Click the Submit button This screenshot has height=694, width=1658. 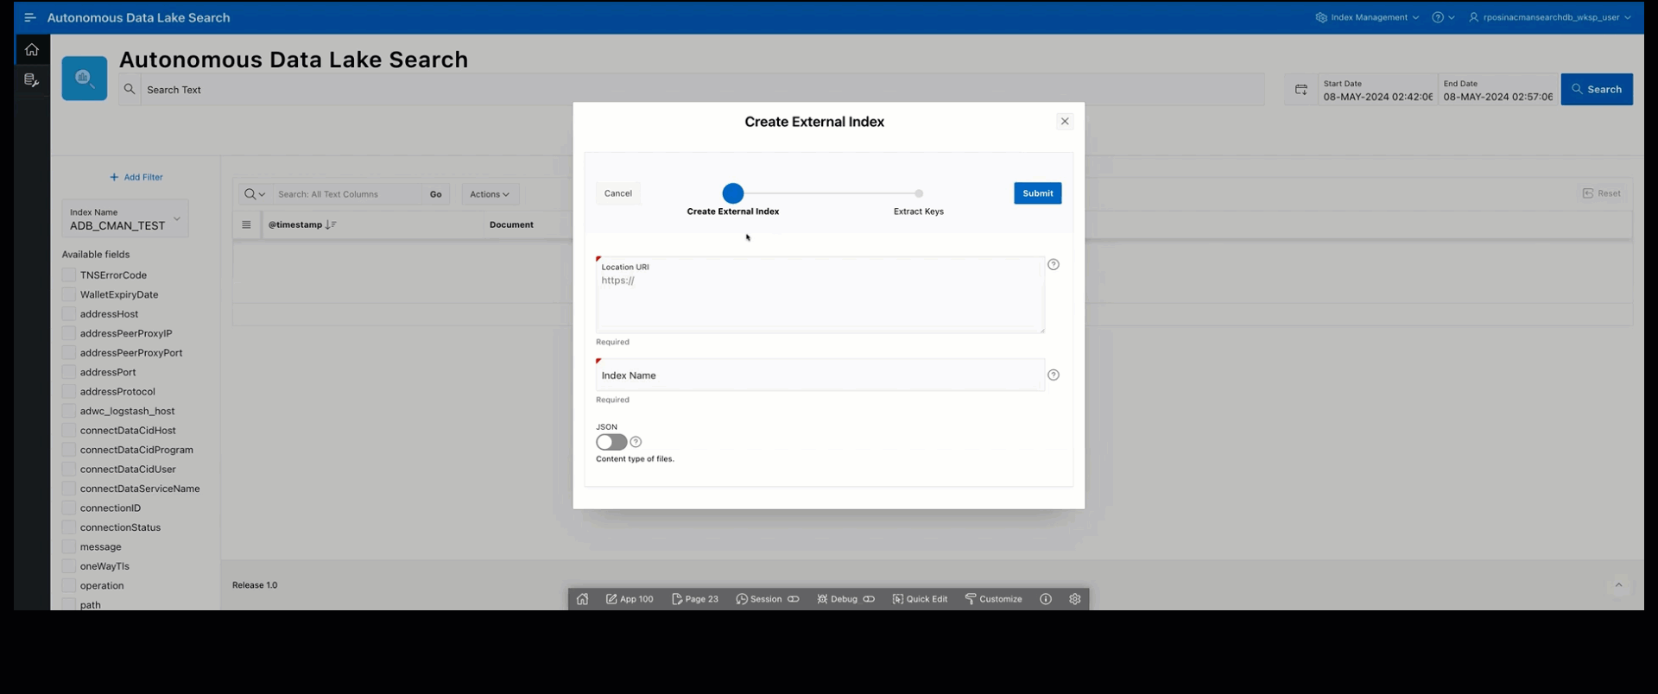tap(1038, 193)
